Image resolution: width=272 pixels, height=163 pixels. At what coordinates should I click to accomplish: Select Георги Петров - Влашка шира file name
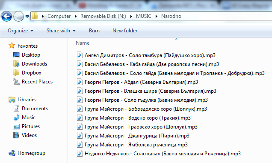point(151,91)
